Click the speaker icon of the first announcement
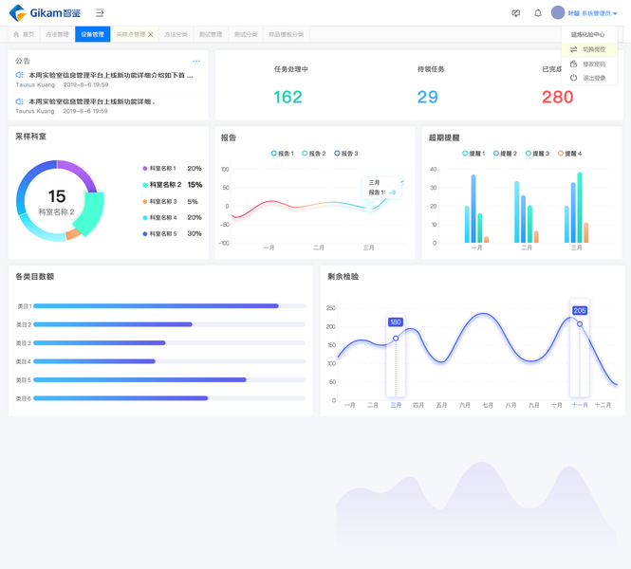The width and height of the screenshot is (631, 569). pyautogui.click(x=19, y=75)
